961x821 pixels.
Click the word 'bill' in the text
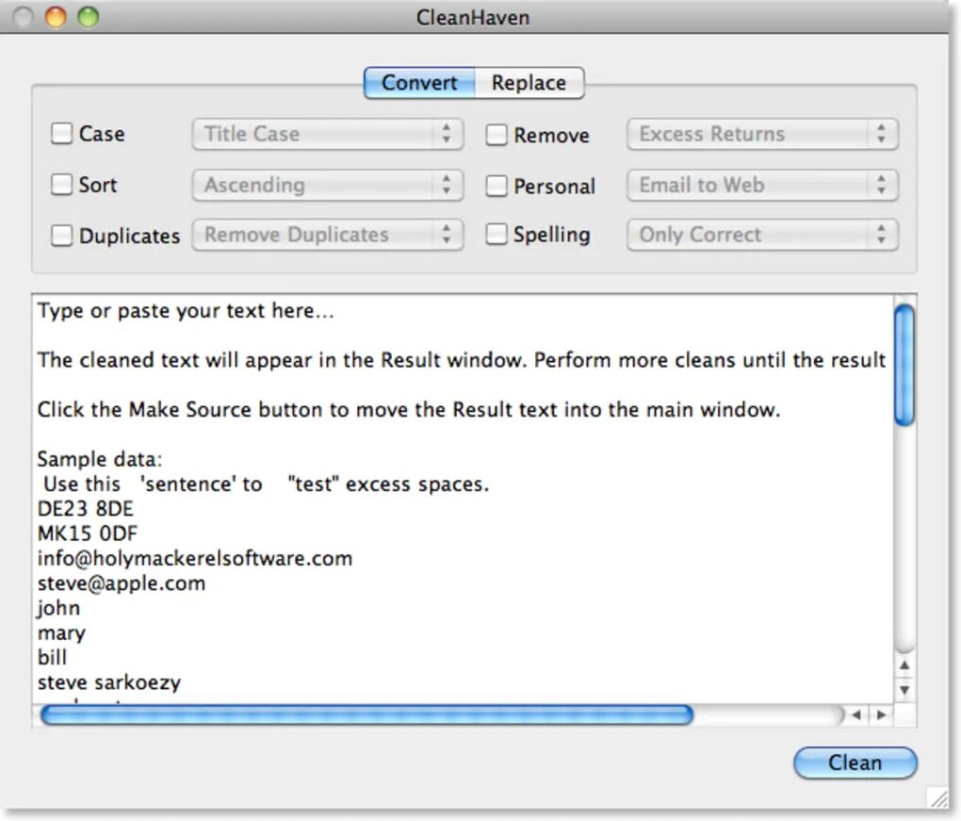pyautogui.click(x=52, y=657)
